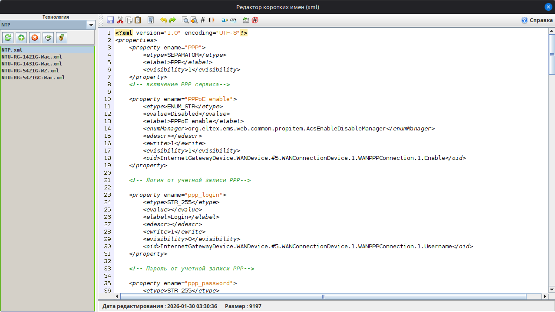555x312 pixels.
Task: Toggle the red crossed-out hash icon
Action: [255, 20]
